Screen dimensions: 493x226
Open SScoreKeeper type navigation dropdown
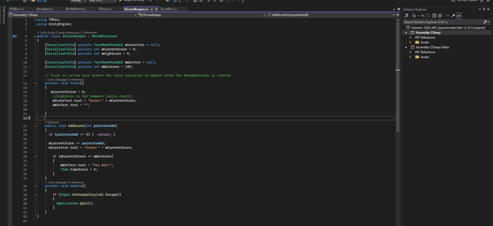[x=264, y=15]
